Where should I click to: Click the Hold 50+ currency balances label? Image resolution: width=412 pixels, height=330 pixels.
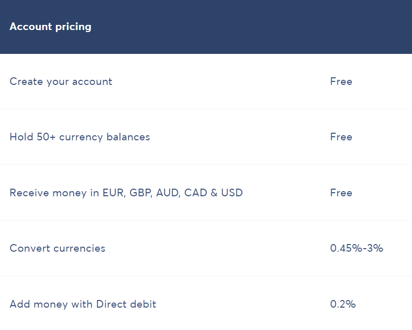pos(80,137)
